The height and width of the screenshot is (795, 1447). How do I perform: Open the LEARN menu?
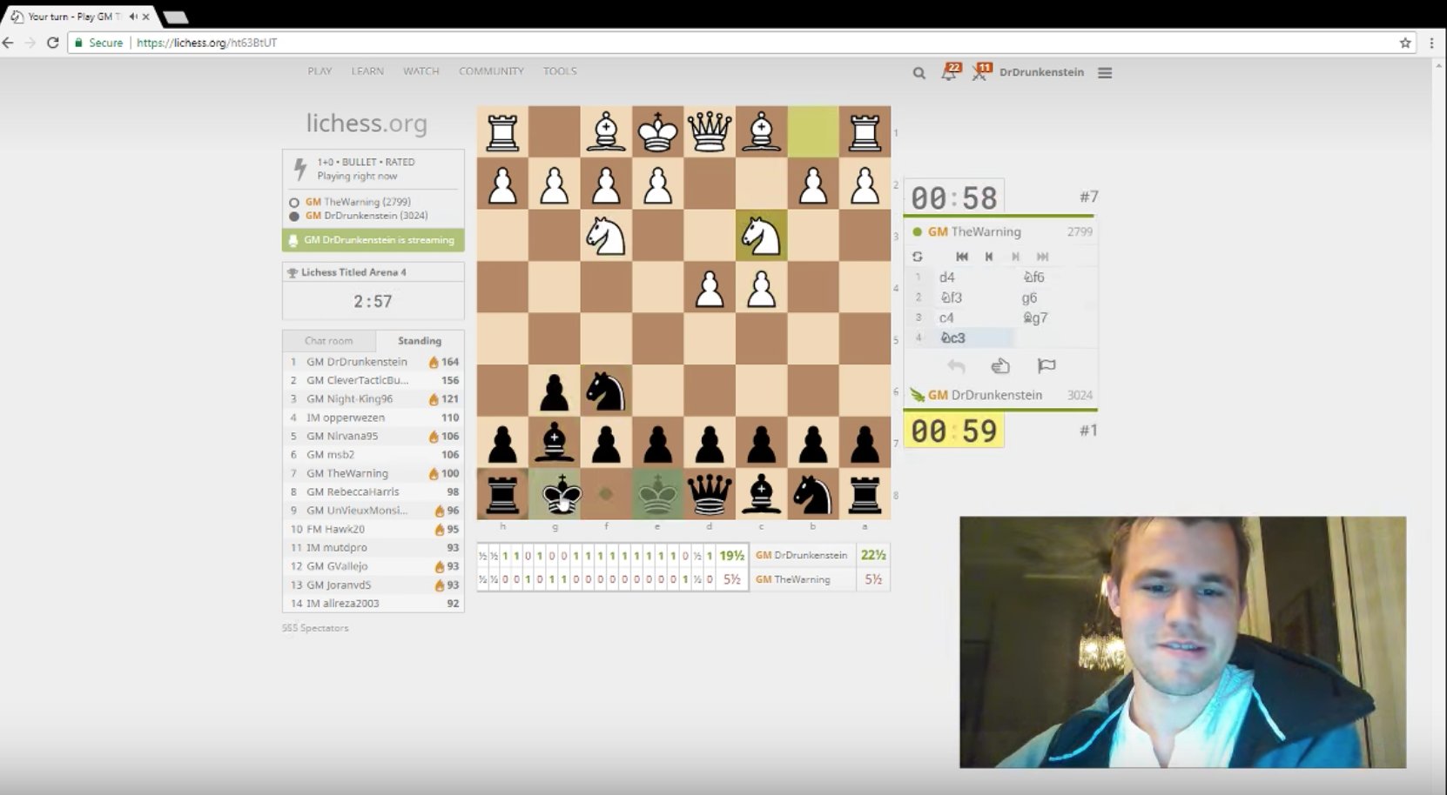[x=367, y=71]
